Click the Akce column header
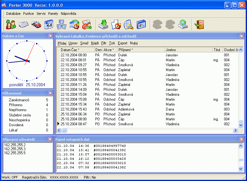 [x=110, y=50]
